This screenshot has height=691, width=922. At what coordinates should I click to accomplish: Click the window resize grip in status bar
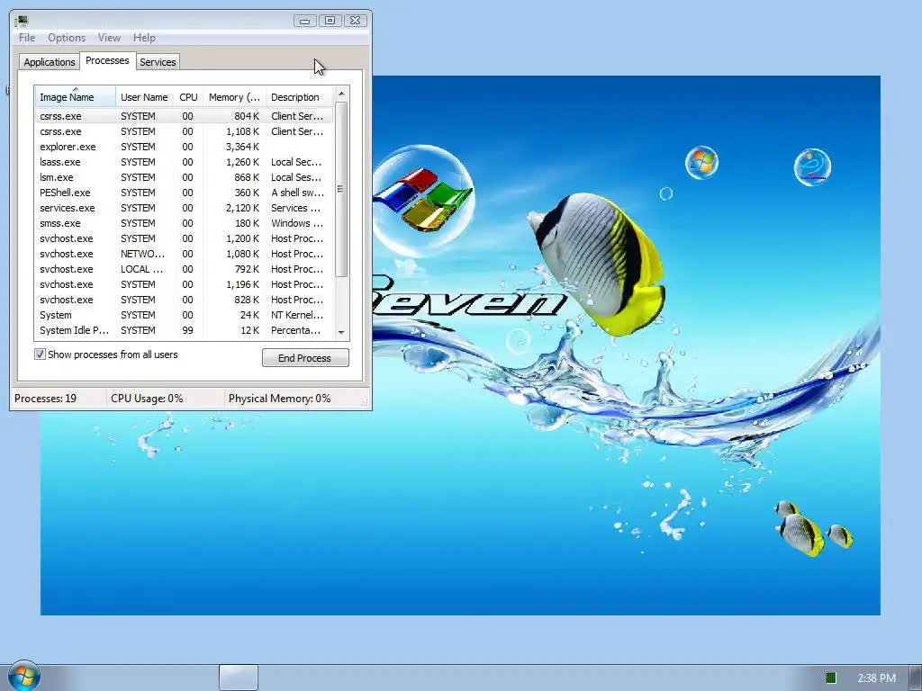pyautogui.click(x=365, y=402)
